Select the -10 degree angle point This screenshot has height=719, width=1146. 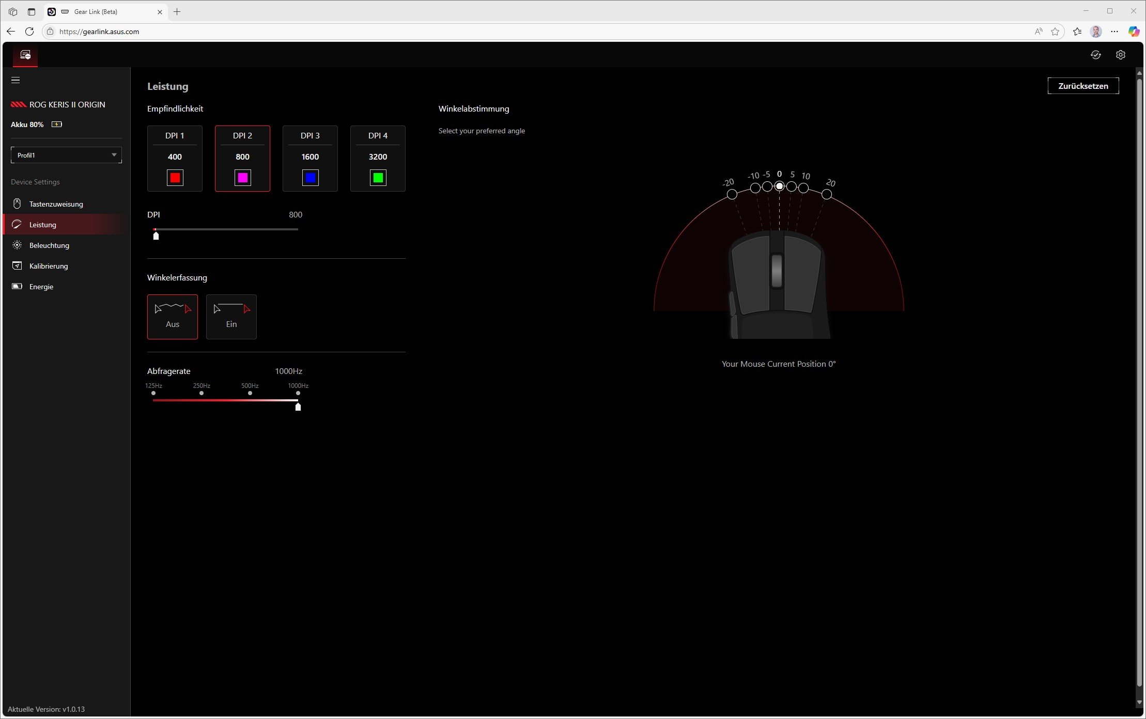[755, 188]
